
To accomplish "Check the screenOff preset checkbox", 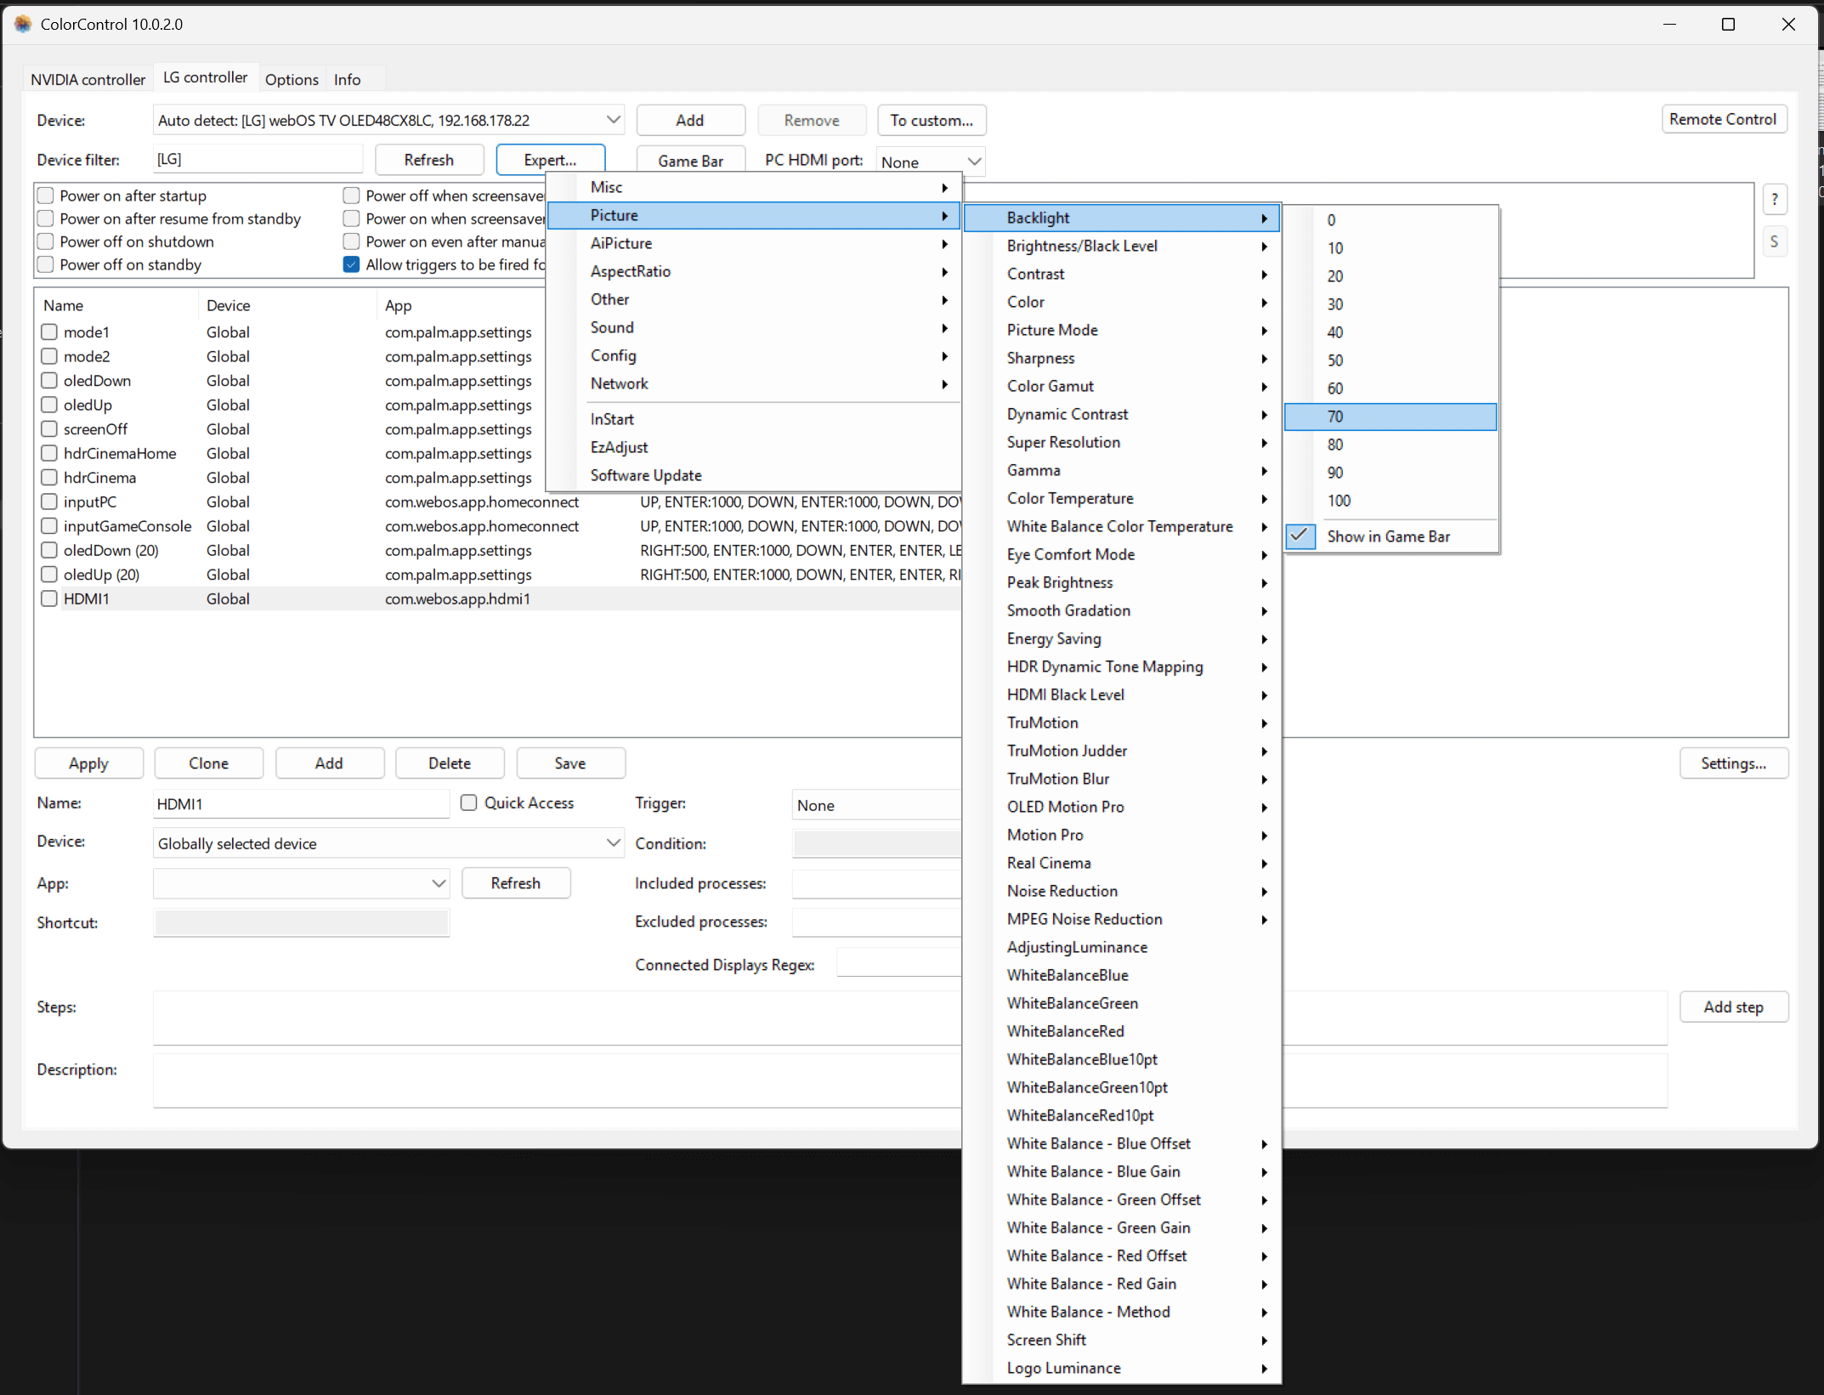I will click(x=49, y=429).
